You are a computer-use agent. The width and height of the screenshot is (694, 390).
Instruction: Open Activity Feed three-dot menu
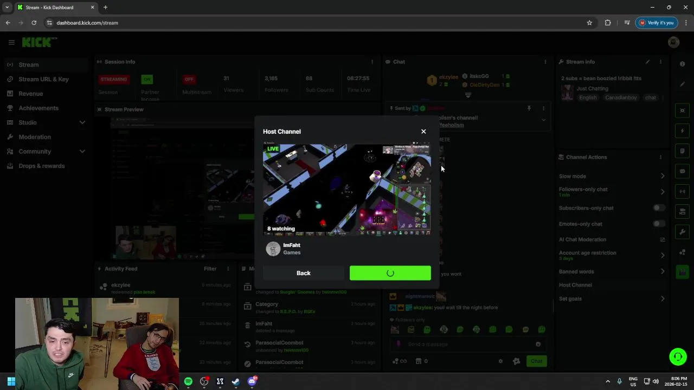click(x=228, y=269)
